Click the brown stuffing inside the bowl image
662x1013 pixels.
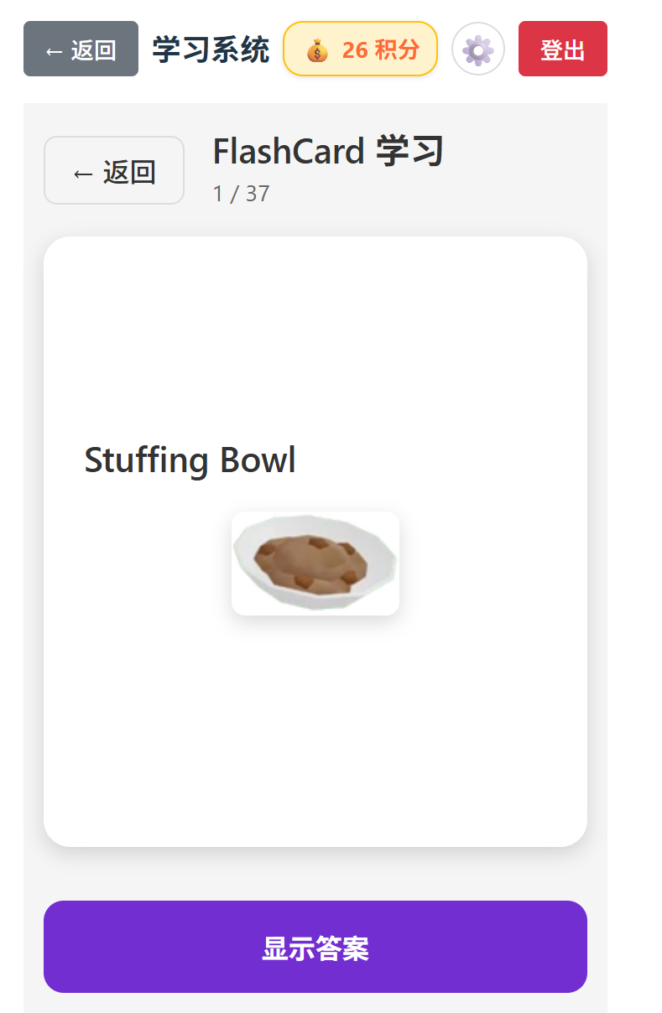(x=310, y=560)
